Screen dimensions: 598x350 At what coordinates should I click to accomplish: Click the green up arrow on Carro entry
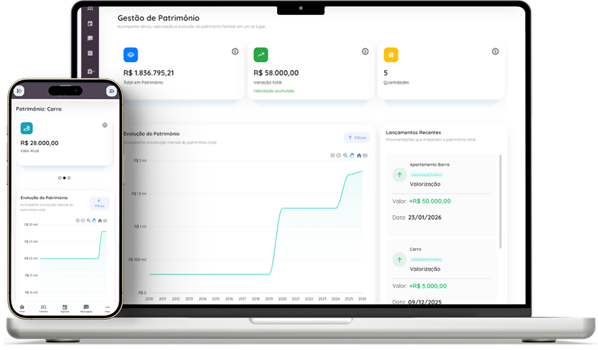point(399,260)
